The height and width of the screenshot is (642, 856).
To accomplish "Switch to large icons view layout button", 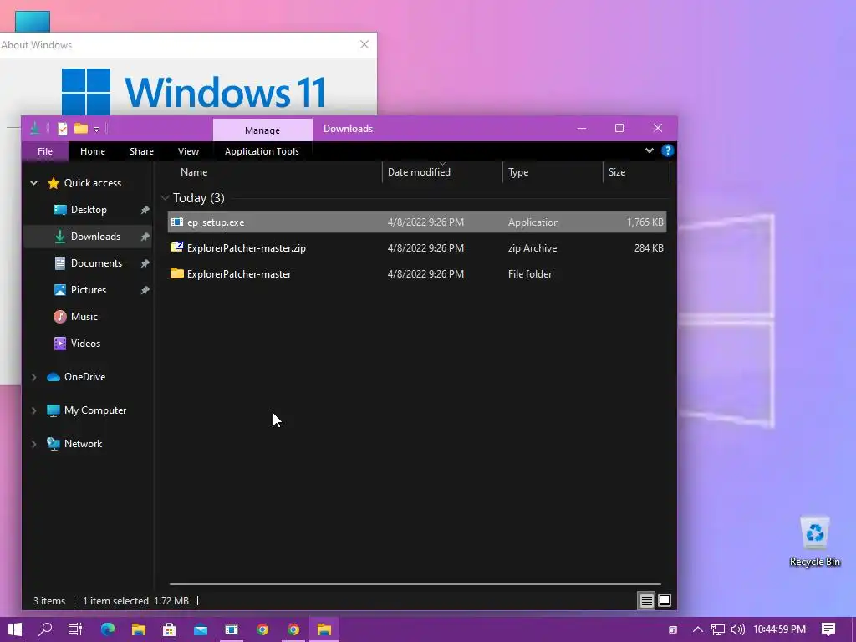I will [665, 600].
